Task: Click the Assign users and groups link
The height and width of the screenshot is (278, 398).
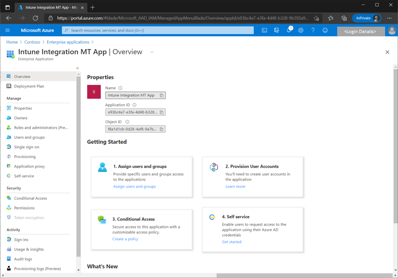Action: pos(135,187)
